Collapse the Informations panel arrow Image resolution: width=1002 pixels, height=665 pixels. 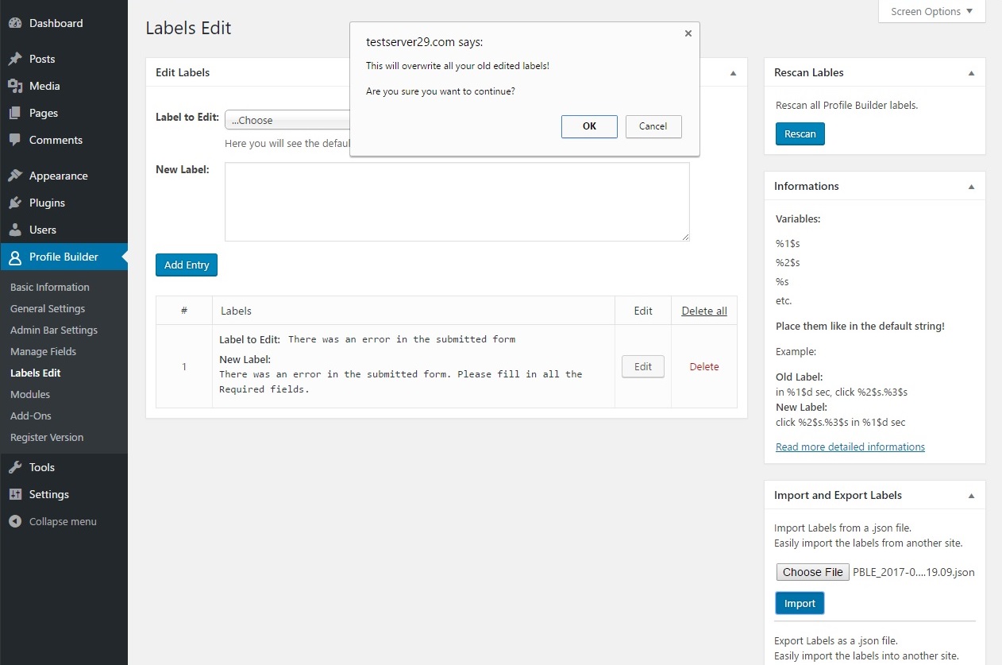tap(971, 186)
